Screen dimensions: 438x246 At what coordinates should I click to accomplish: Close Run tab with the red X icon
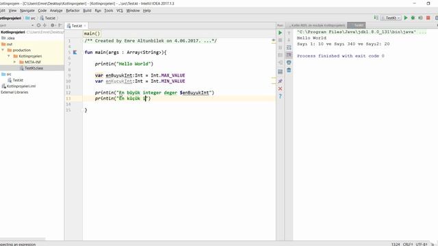pos(280,89)
